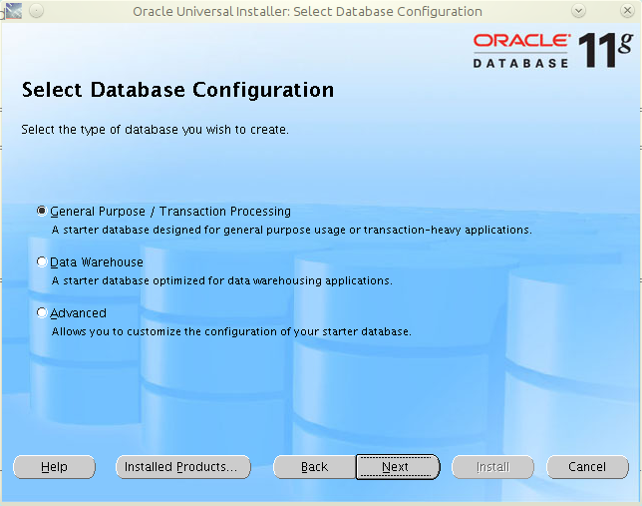Open the Help button

pos(54,467)
